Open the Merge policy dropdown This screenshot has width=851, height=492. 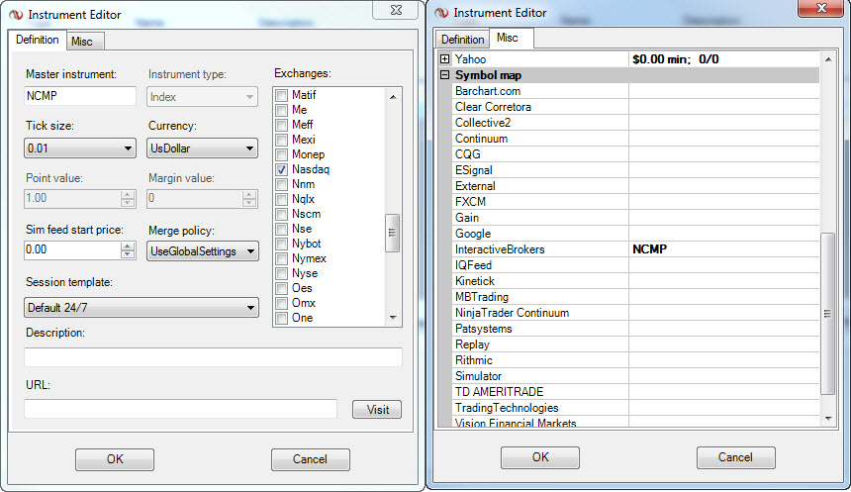click(x=203, y=251)
